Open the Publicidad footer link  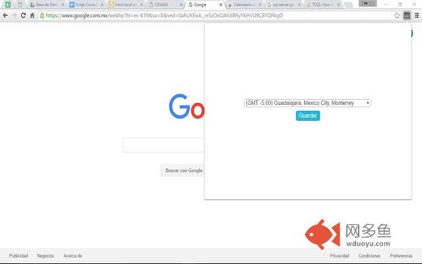[x=18, y=255]
